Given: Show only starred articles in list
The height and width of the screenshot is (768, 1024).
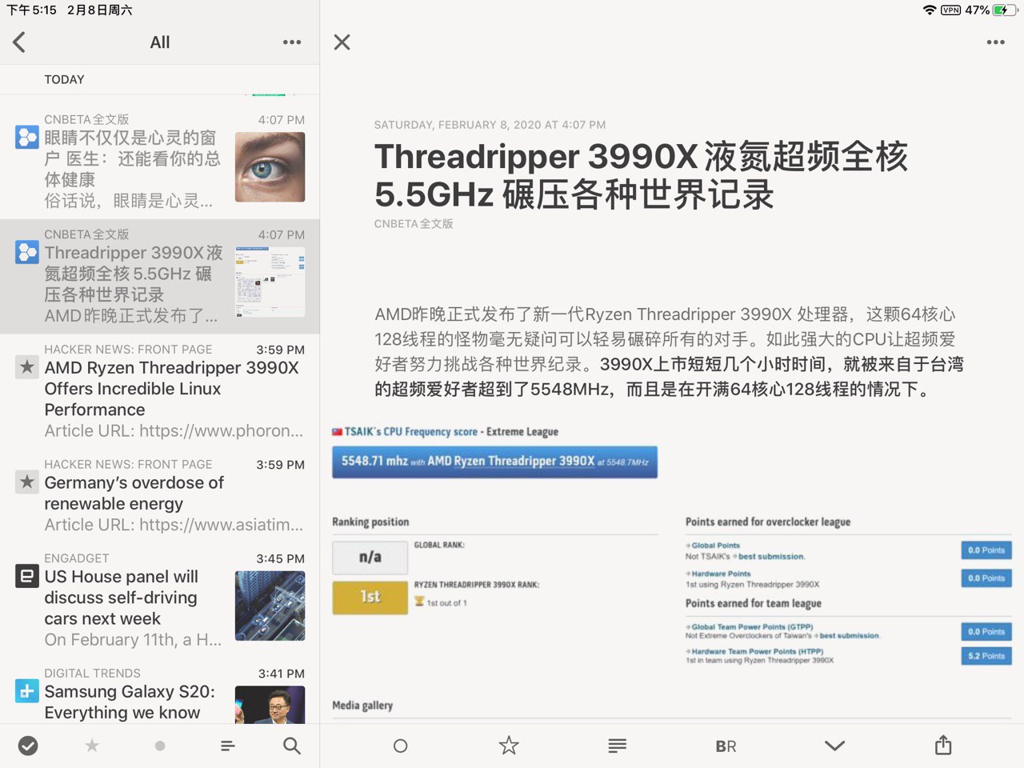Looking at the screenshot, I should tap(92, 746).
